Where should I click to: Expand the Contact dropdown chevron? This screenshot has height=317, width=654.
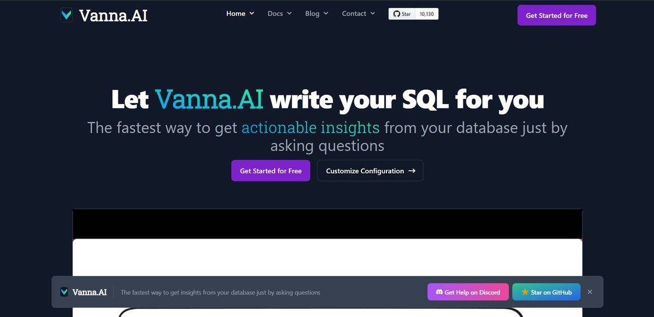coord(373,14)
